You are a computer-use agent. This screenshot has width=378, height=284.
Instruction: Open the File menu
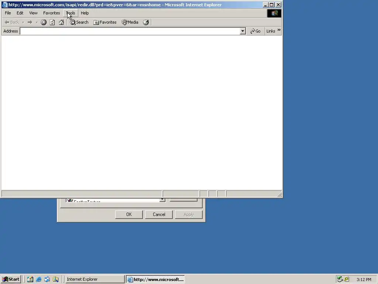click(x=8, y=13)
